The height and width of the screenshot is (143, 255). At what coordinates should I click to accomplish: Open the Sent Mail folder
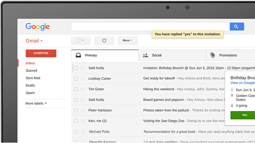click(x=33, y=78)
